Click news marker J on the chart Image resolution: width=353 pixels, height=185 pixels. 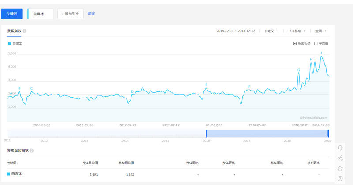(x=321, y=53)
